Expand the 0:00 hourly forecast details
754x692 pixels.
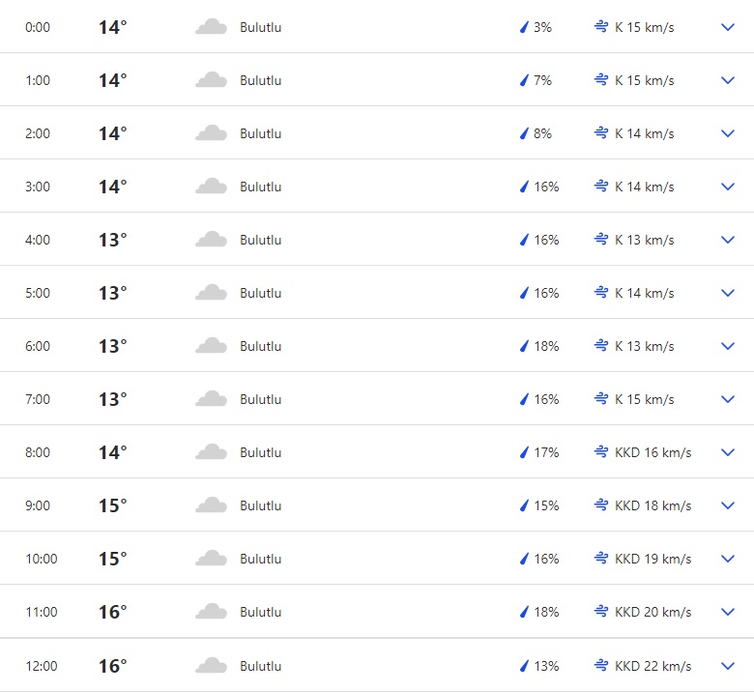click(x=728, y=27)
